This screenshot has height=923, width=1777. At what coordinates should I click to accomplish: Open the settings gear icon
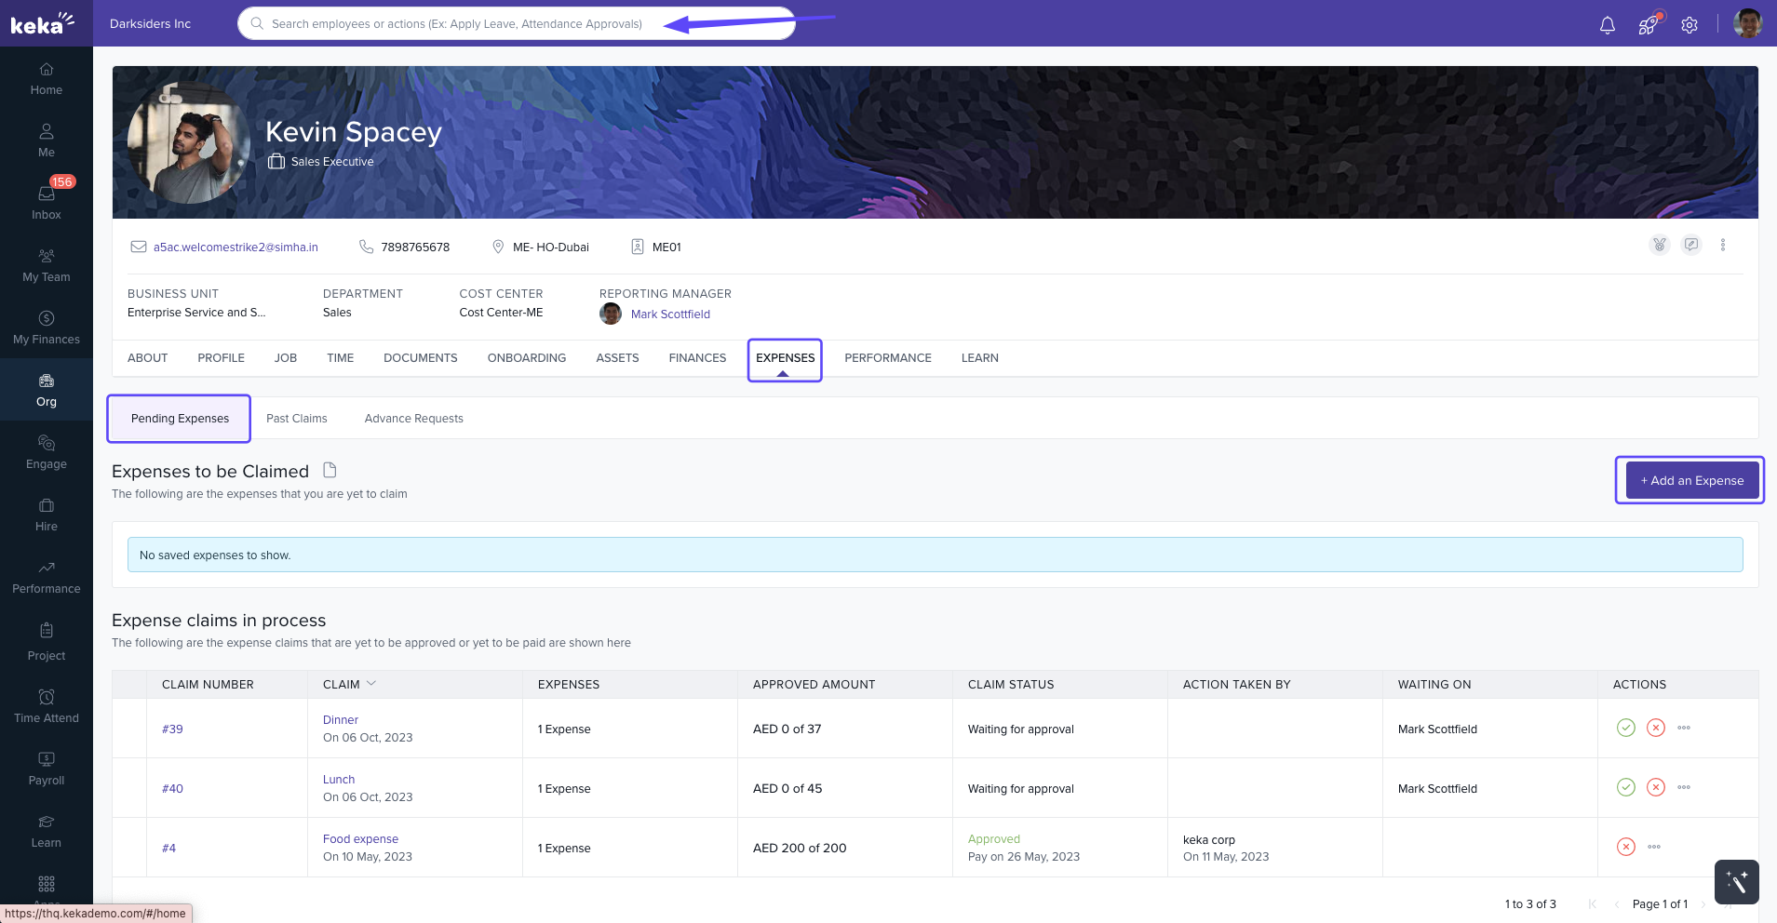pos(1689,25)
